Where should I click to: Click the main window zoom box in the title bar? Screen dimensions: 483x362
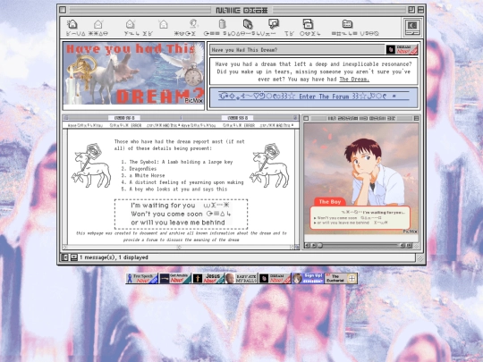coord(411,10)
